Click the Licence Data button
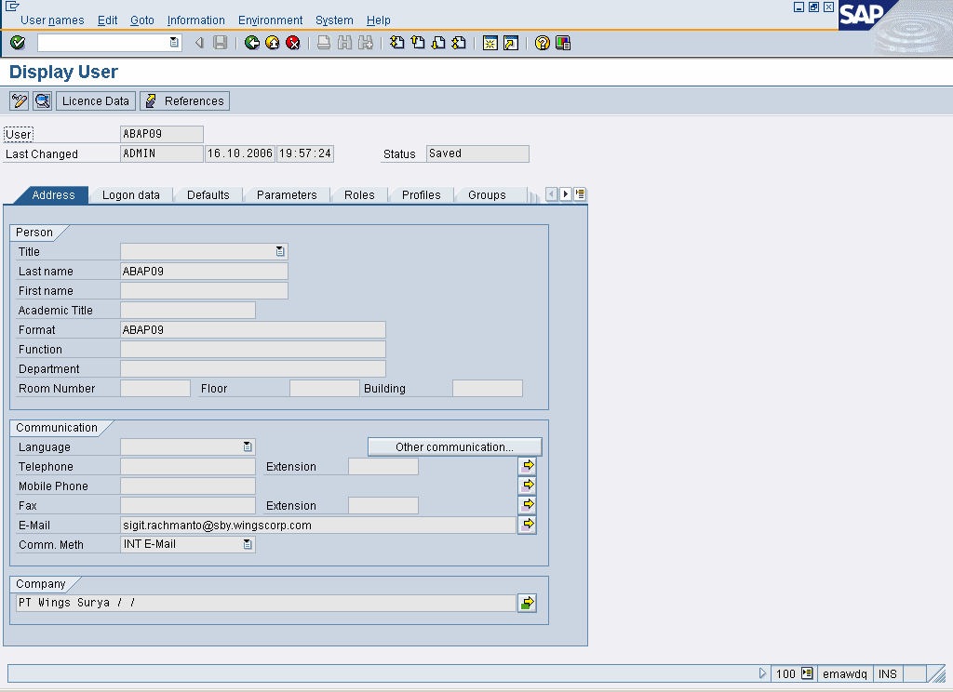This screenshot has height=692, width=953. pos(96,100)
